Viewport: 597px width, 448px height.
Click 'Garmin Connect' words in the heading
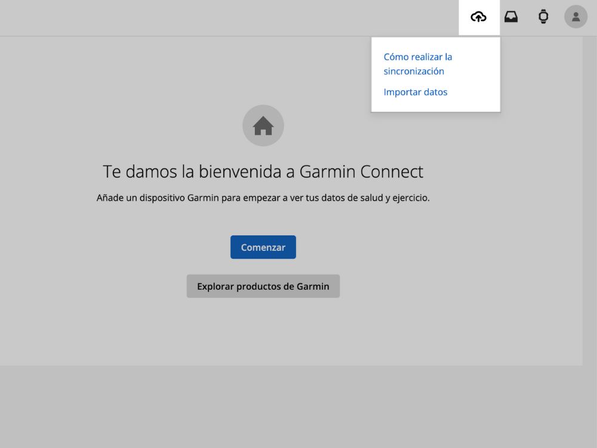pyautogui.click(x=361, y=172)
